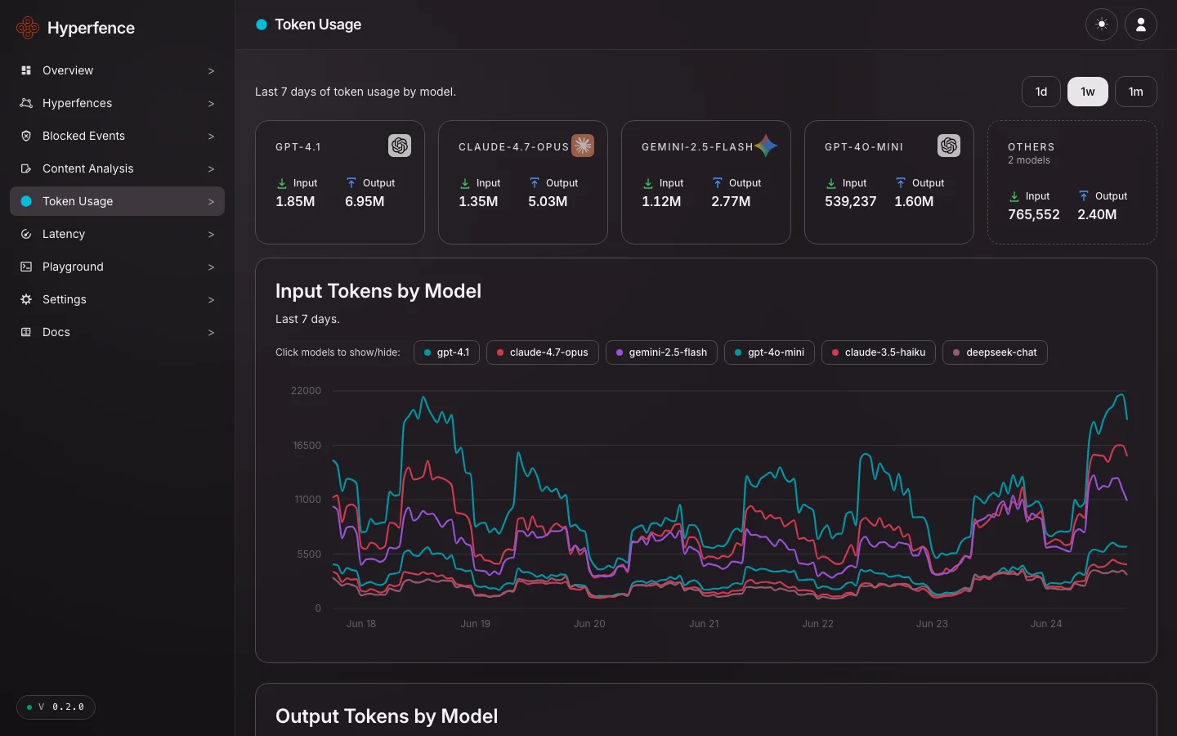Toggle light theme with sun icon

[1102, 25]
